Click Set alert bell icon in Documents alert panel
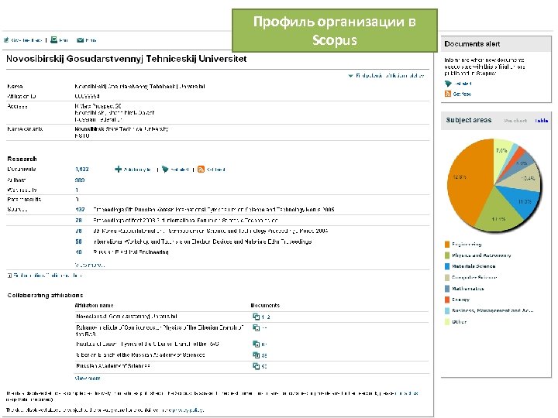The width and height of the screenshot is (558, 418). (x=448, y=84)
